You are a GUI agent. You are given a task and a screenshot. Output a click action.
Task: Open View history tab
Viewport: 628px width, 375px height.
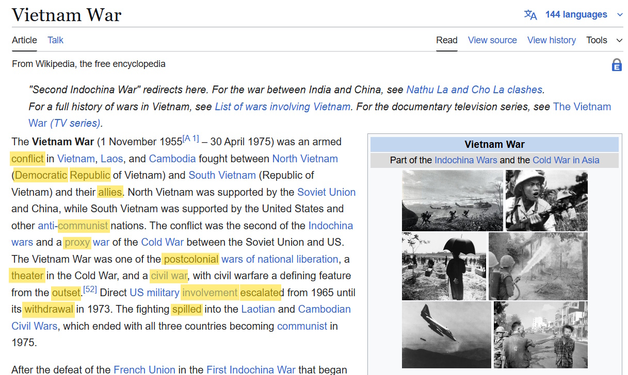(x=551, y=40)
